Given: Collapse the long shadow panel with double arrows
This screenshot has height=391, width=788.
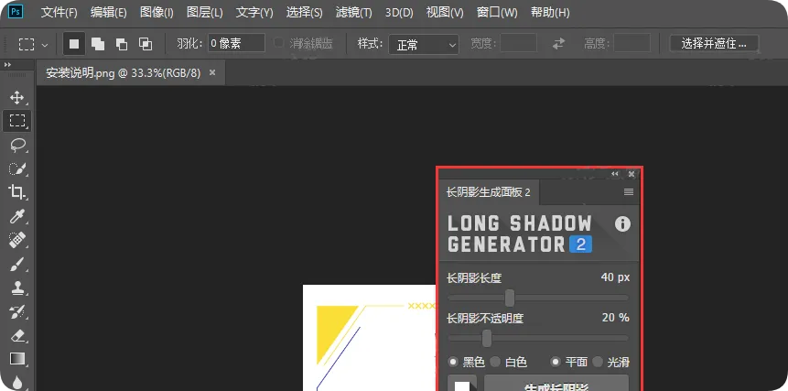Looking at the screenshot, I should click(615, 174).
